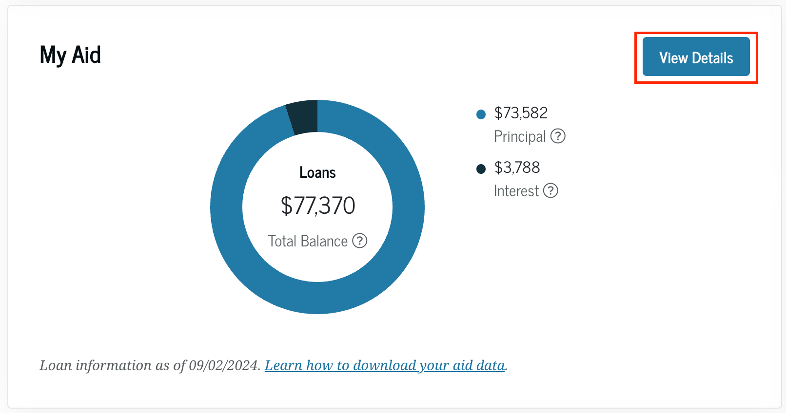Open the learn how to download aid data link
The image size is (786, 413).
click(x=385, y=365)
